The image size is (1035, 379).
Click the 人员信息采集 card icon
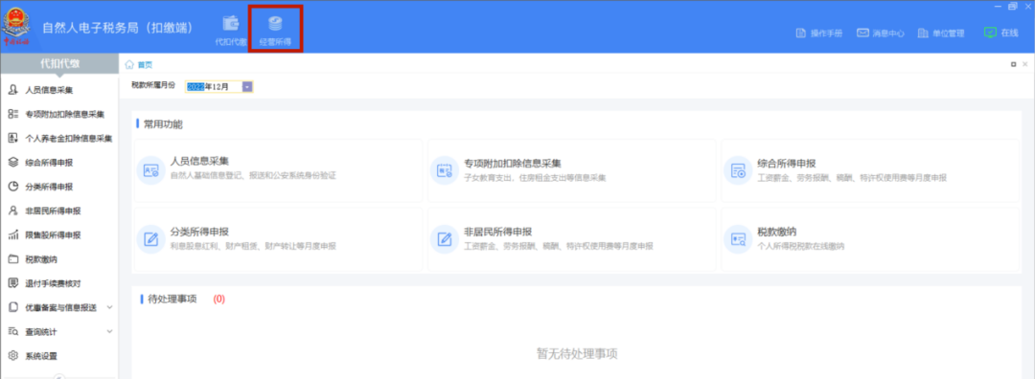coord(150,170)
